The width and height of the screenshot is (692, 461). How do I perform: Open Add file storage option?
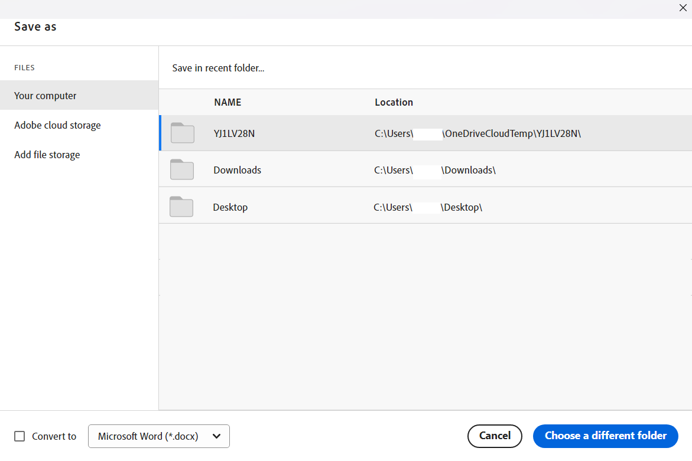point(47,155)
